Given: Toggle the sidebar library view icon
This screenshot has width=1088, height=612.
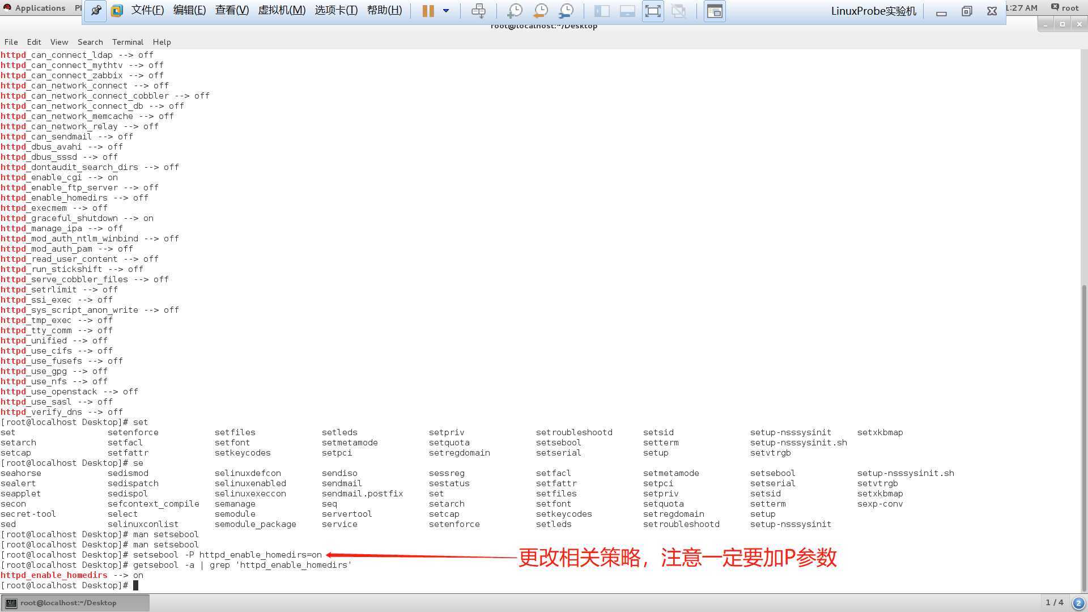Looking at the screenshot, I should pyautogui.click(x=602, y=11).
